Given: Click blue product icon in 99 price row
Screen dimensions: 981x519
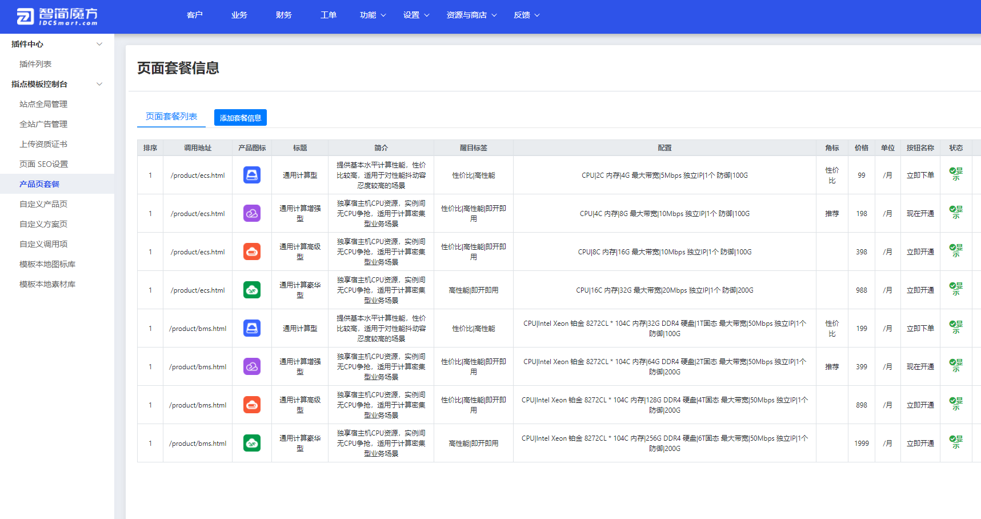Looking at the screenshot, I should click(252, 175).
